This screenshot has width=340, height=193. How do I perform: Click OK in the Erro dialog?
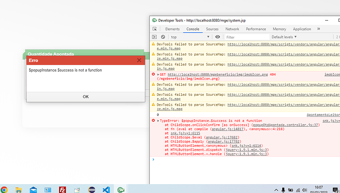(86, 97)
